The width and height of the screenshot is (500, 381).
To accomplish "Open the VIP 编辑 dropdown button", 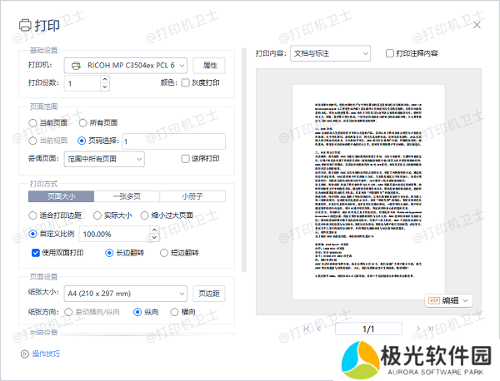I will click(448, 300).
